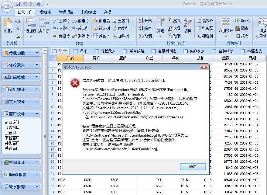Click the 日期 column header
The image size is (267, 195).
point(252,58)
